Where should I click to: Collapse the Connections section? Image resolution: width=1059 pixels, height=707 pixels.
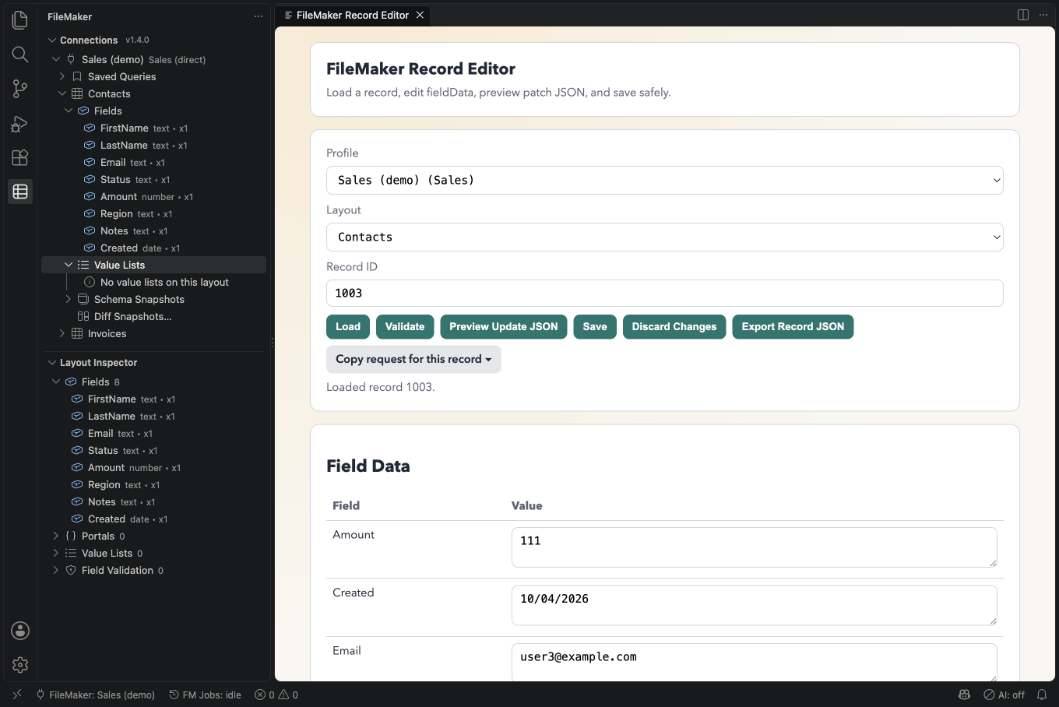pyautogui.click(x=52, y=40)
